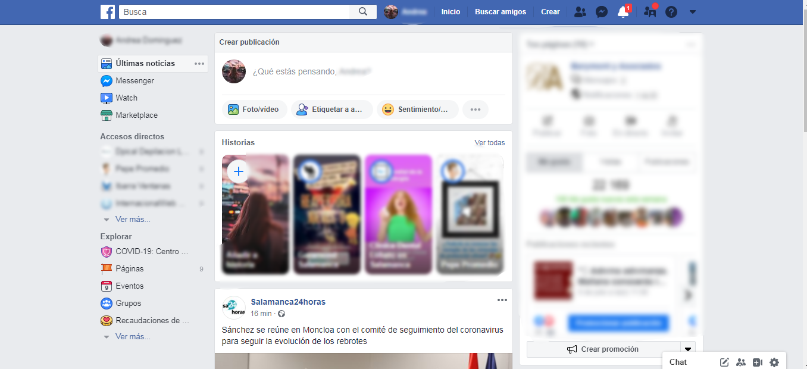The width and height of the screenshot is (807, 369).
Task: Open notifications bell icon
Action: pyautogui.click(x=623, y=12)
